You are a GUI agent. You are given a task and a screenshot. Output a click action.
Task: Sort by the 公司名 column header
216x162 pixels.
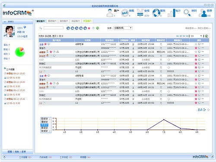[88, 40]
